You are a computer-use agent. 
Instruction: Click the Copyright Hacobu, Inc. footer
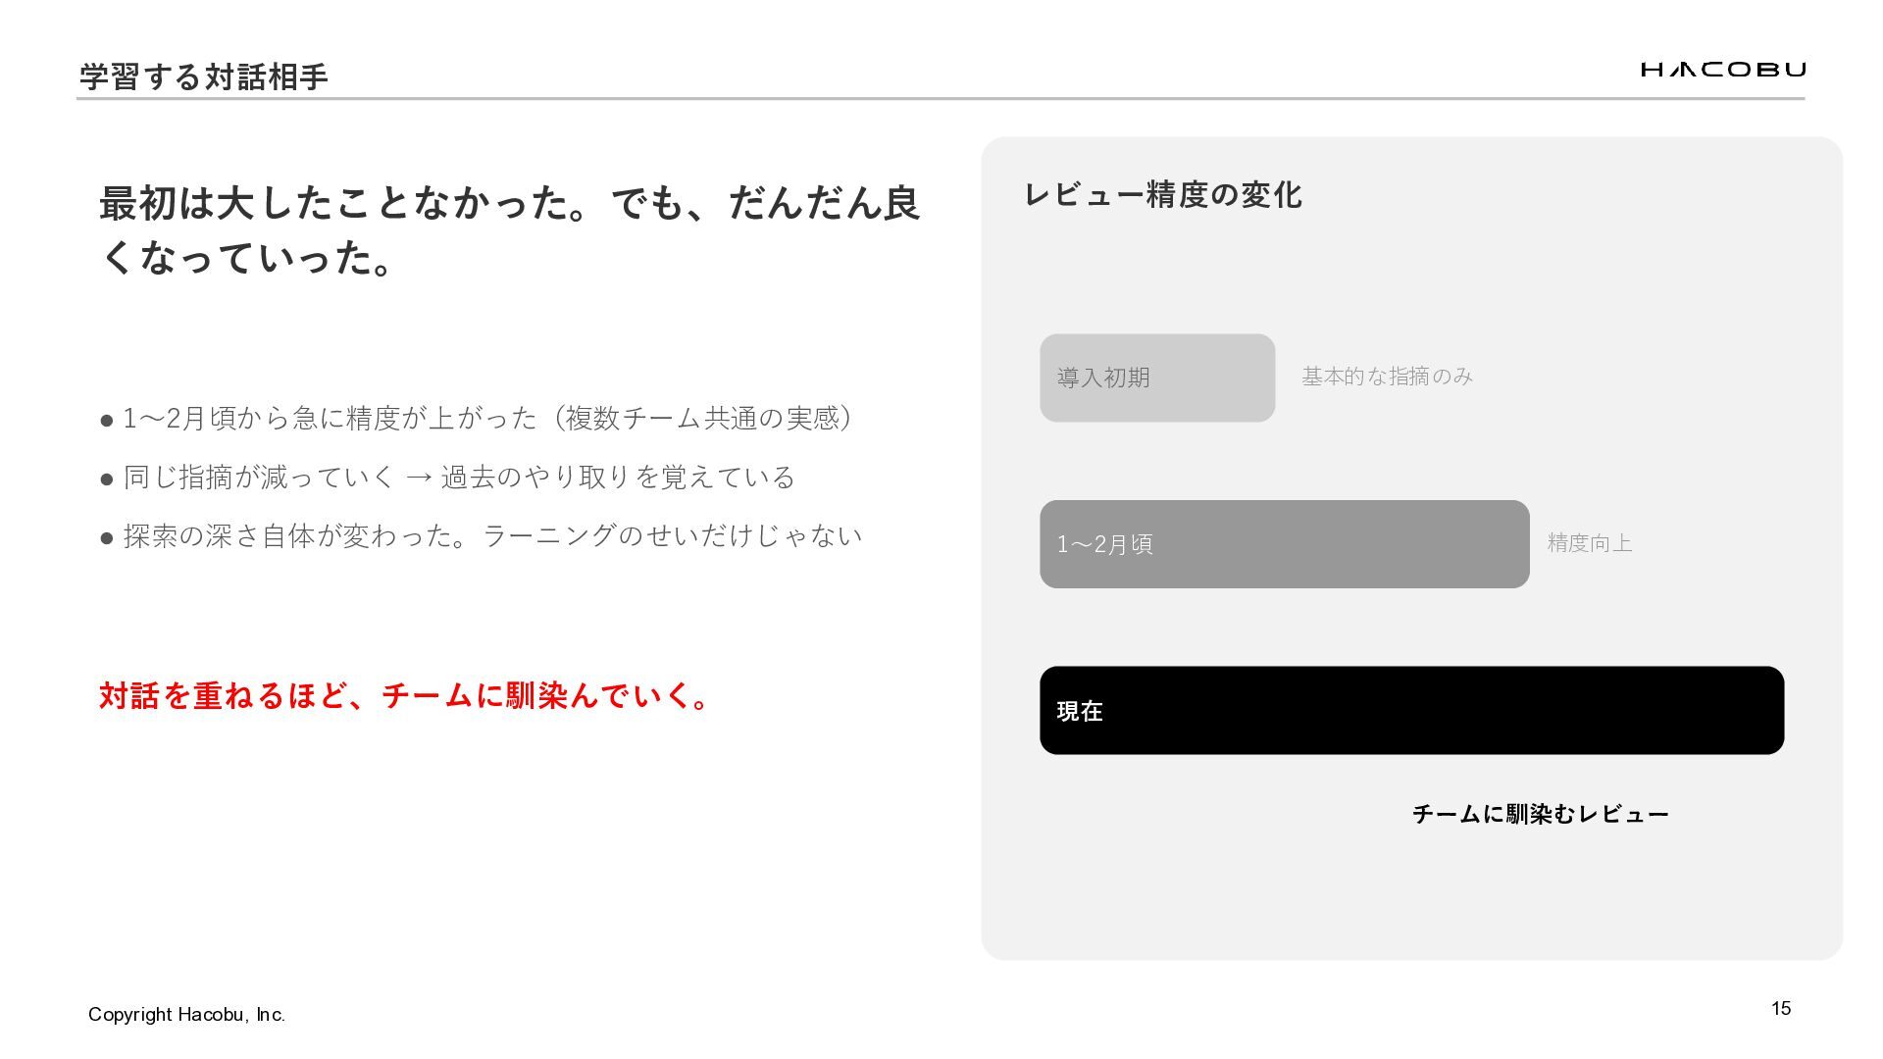click(186, 1015)
